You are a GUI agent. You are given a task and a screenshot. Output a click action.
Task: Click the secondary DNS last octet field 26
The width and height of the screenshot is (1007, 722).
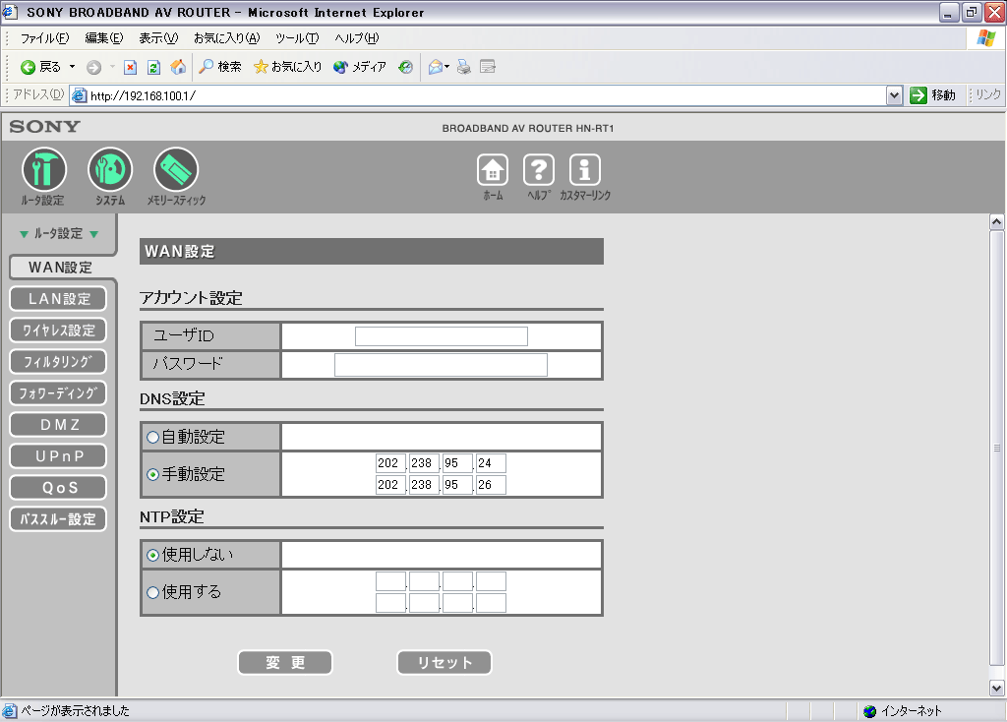[491, 485]
